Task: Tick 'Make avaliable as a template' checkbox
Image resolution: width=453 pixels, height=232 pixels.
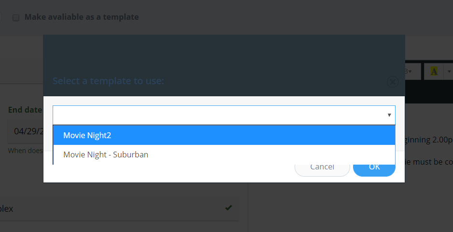Action: (x=16, y=18)
